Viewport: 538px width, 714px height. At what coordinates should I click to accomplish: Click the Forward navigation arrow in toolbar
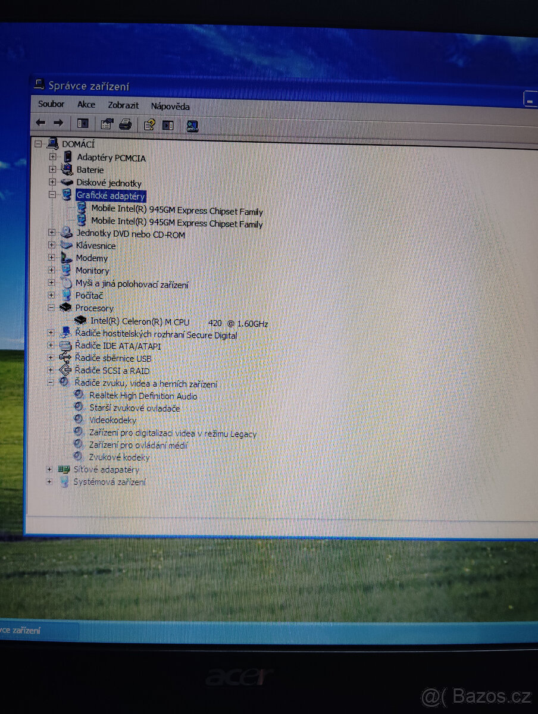coord(59,123)
